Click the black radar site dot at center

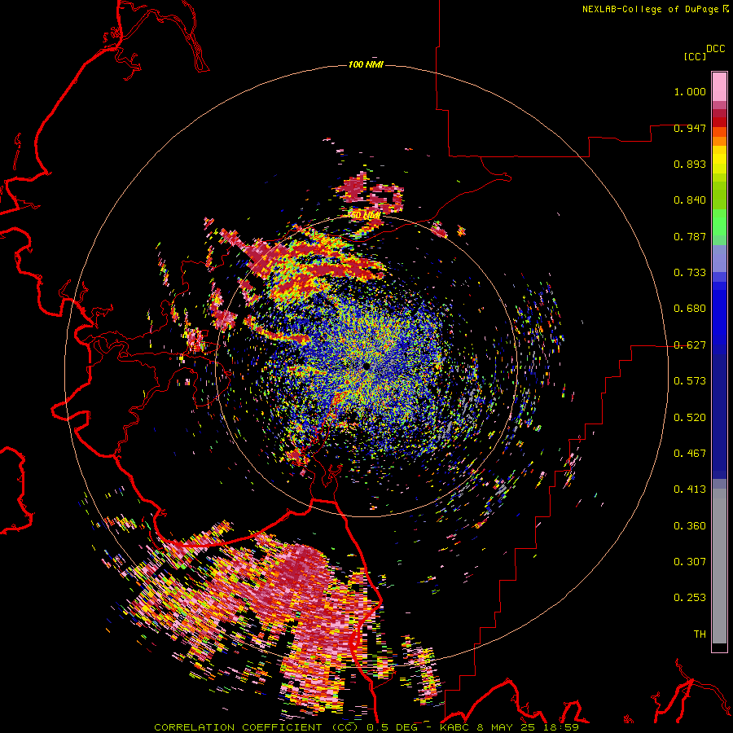pos(366,366)
